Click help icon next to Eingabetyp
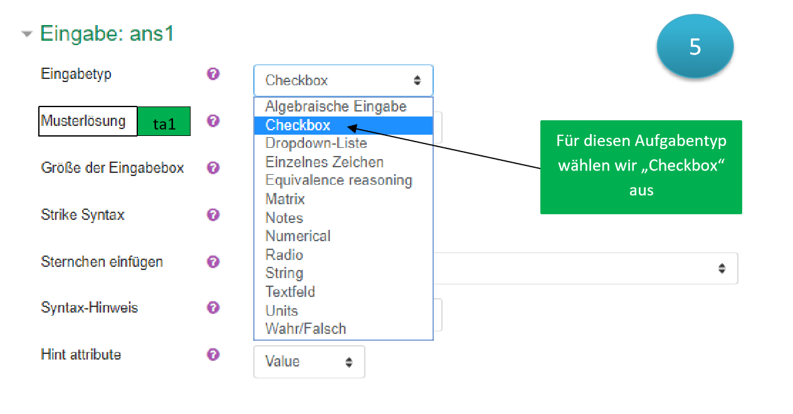 [x=213, y=74]
